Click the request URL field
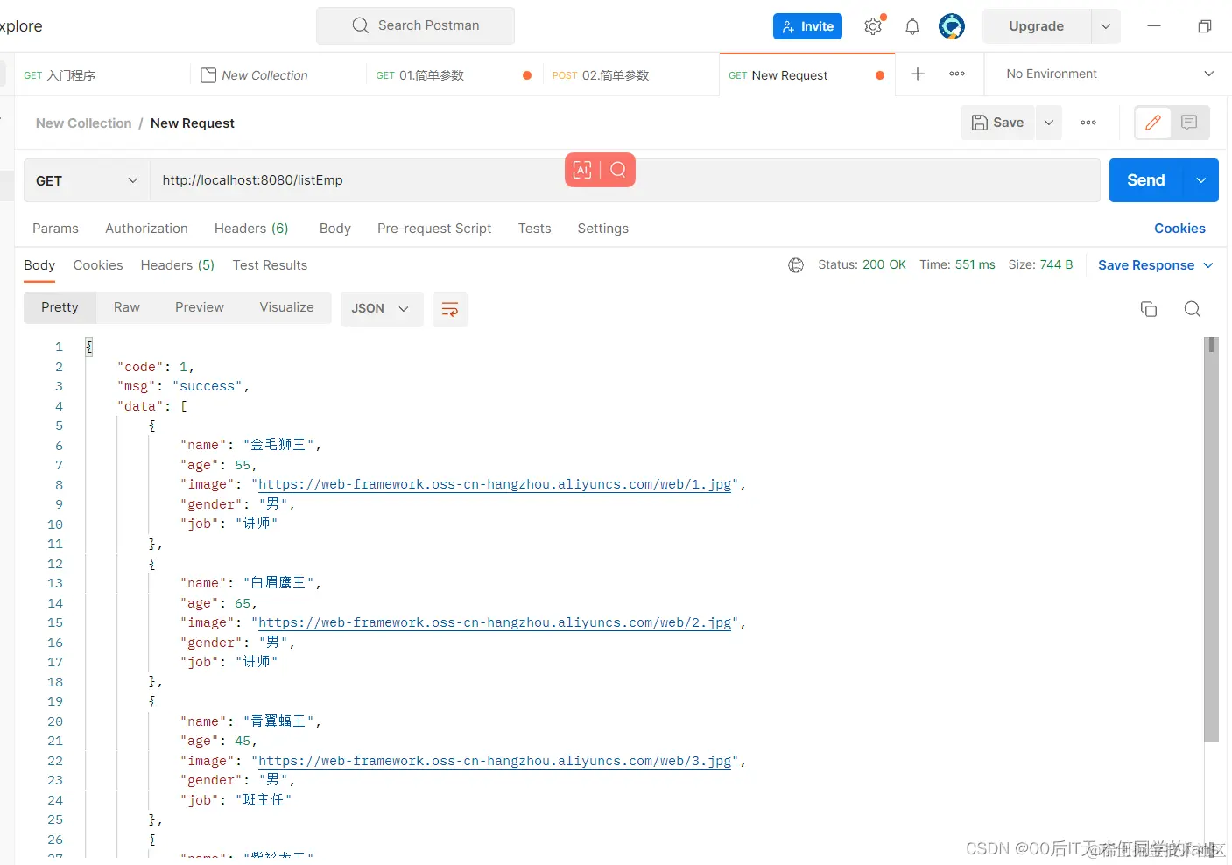1232x865 pixels. pyautogui.click(x=625, y=180)
